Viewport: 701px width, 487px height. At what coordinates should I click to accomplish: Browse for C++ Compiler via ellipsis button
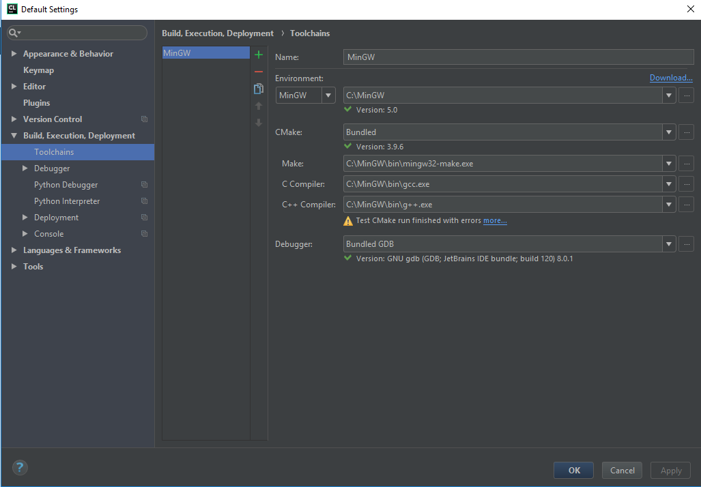686,205
